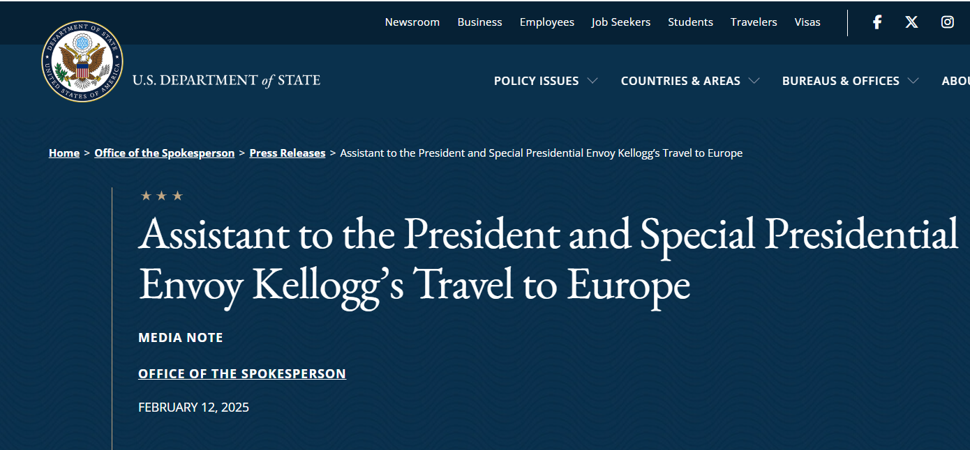Expand the Countries & Areas chevron

(754, 81)
